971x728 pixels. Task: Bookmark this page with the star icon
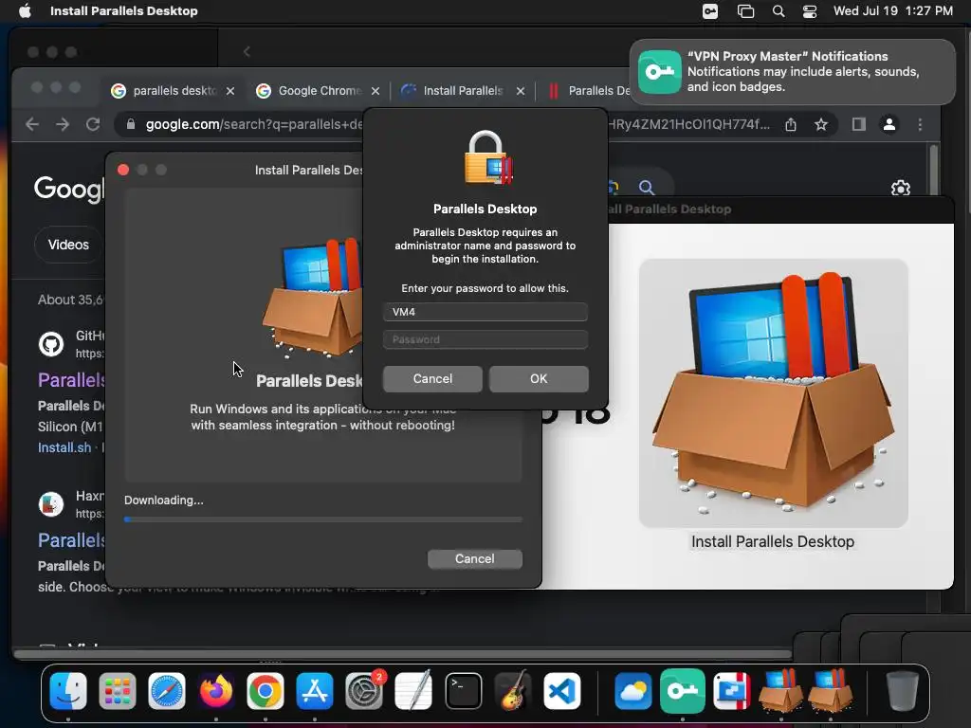pos(821,125)
